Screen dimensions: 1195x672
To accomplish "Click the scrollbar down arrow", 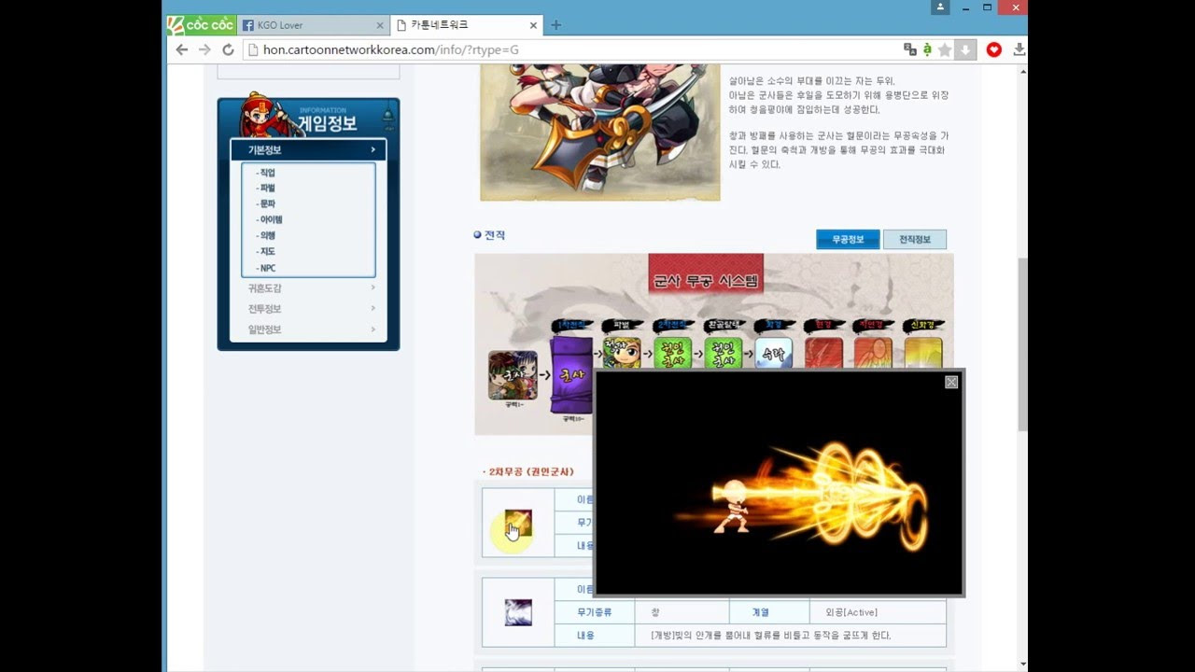I will click(x=1022, y=665).
